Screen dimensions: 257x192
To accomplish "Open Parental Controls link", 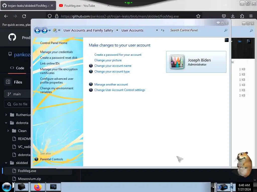I will (x=51, y=159).
